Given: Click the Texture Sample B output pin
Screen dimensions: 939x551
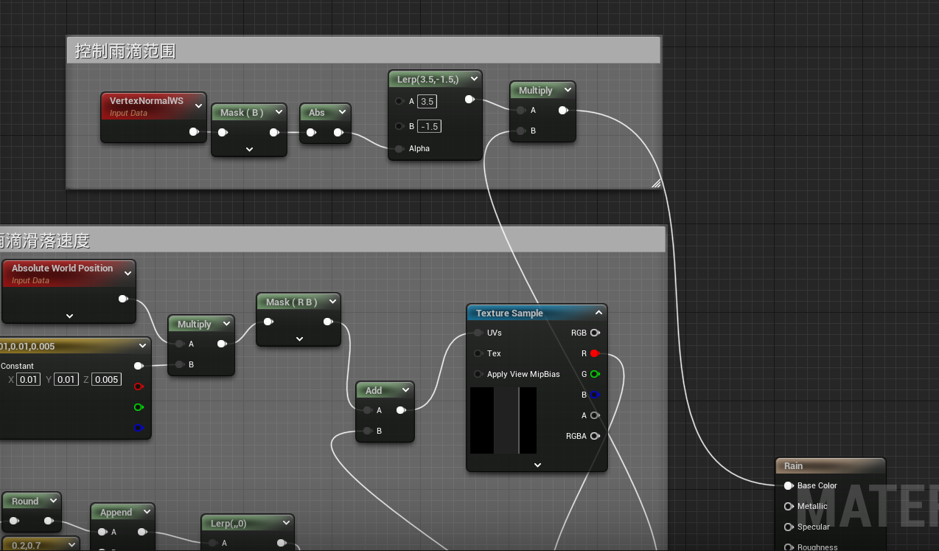Looking at the screenshot, I should [595, 395].
